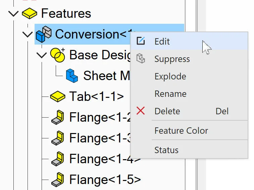
Task: Click the red X Delete icon
Action: [x=141, y=111]
